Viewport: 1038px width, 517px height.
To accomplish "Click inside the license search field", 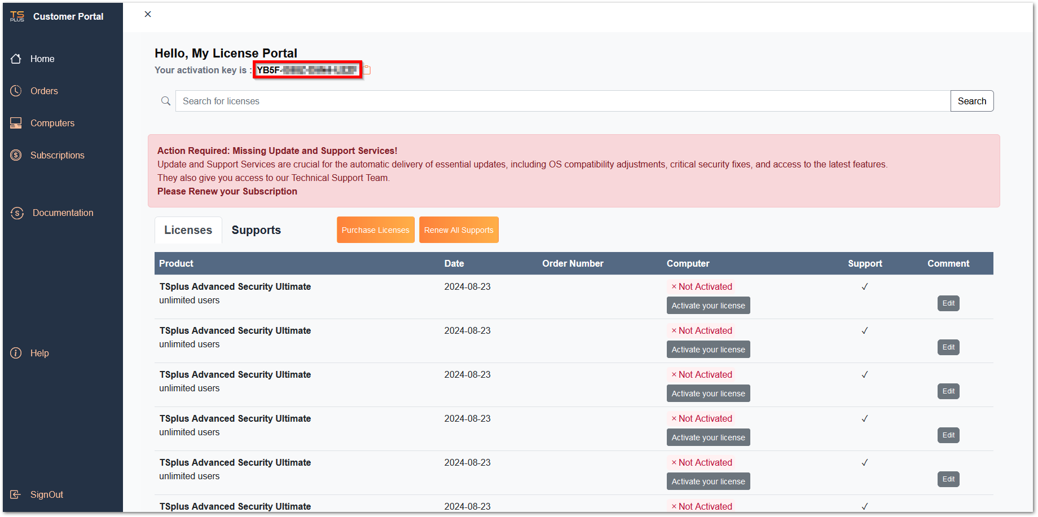I will pos(508,101).
